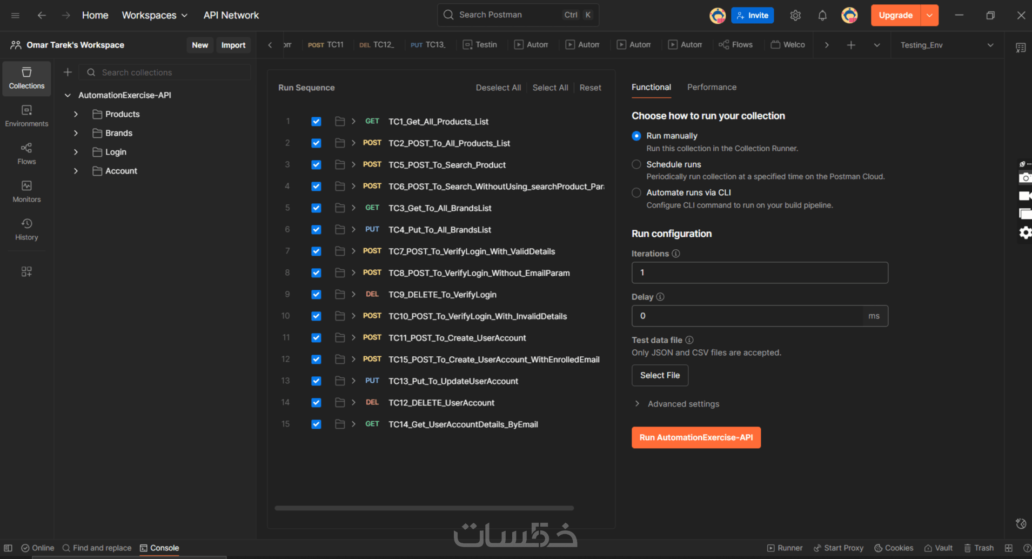Go back with the left arrow
This screenshot has height=559, width=1032.
point(42,15)
